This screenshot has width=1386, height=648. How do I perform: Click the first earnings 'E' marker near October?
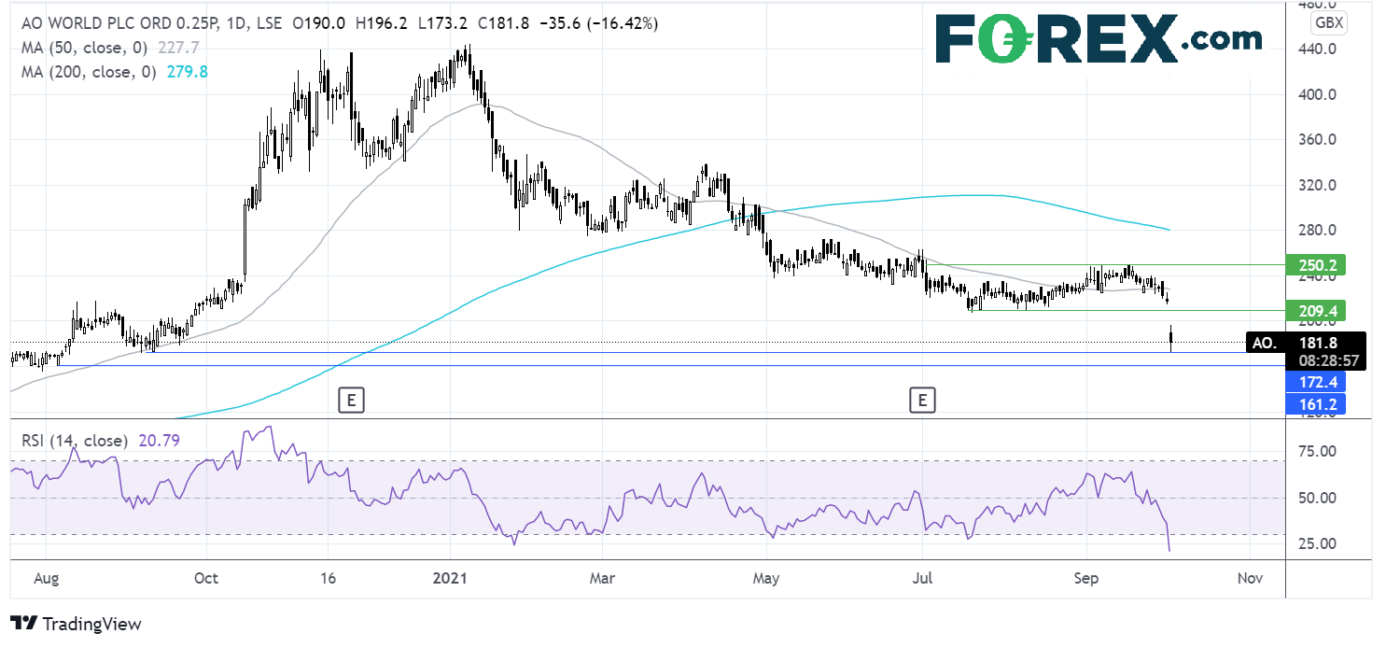350,401
